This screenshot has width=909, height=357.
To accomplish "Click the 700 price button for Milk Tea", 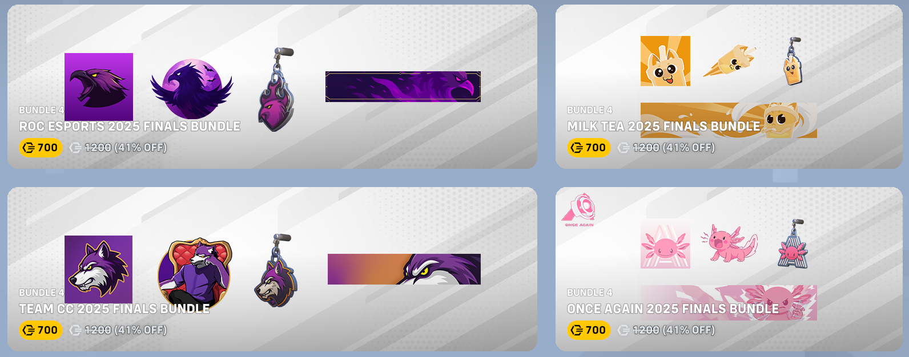I will 588,148.
